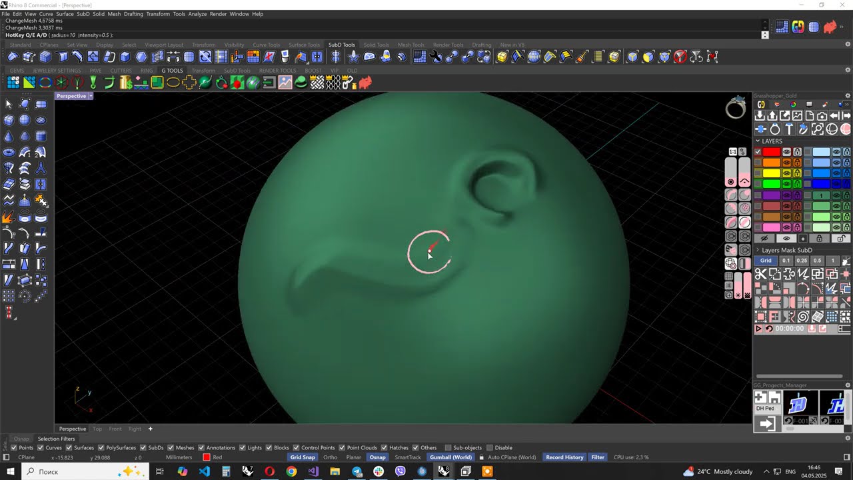853x480 pixels.
Task: Switch to the JEWELERY SETTINGS tab
Action: (57, 71)
